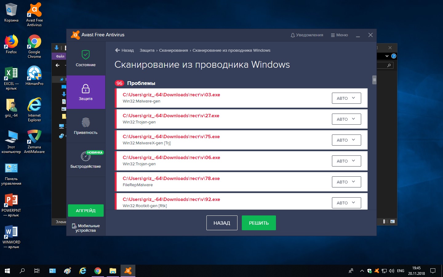Click the НАЗАД button at the bottom
443x277 pixels.
(222, 223)
